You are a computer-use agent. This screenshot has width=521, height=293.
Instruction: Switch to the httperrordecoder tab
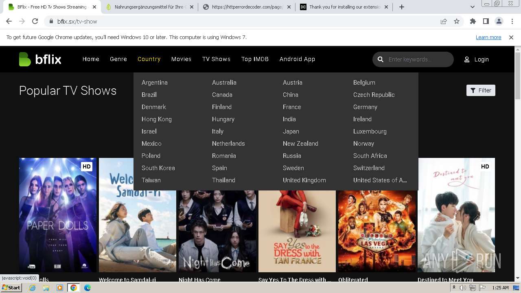tap(247, 7)
